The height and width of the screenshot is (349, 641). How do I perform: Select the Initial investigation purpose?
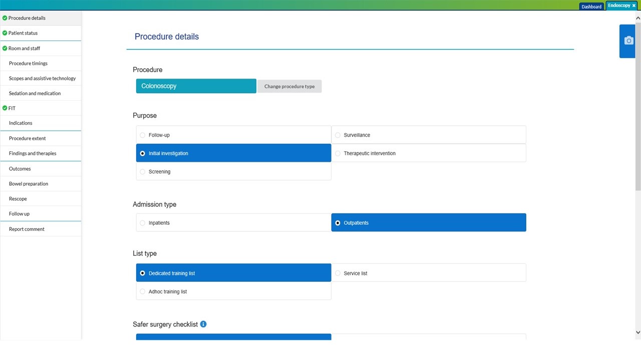click(233, 153)
